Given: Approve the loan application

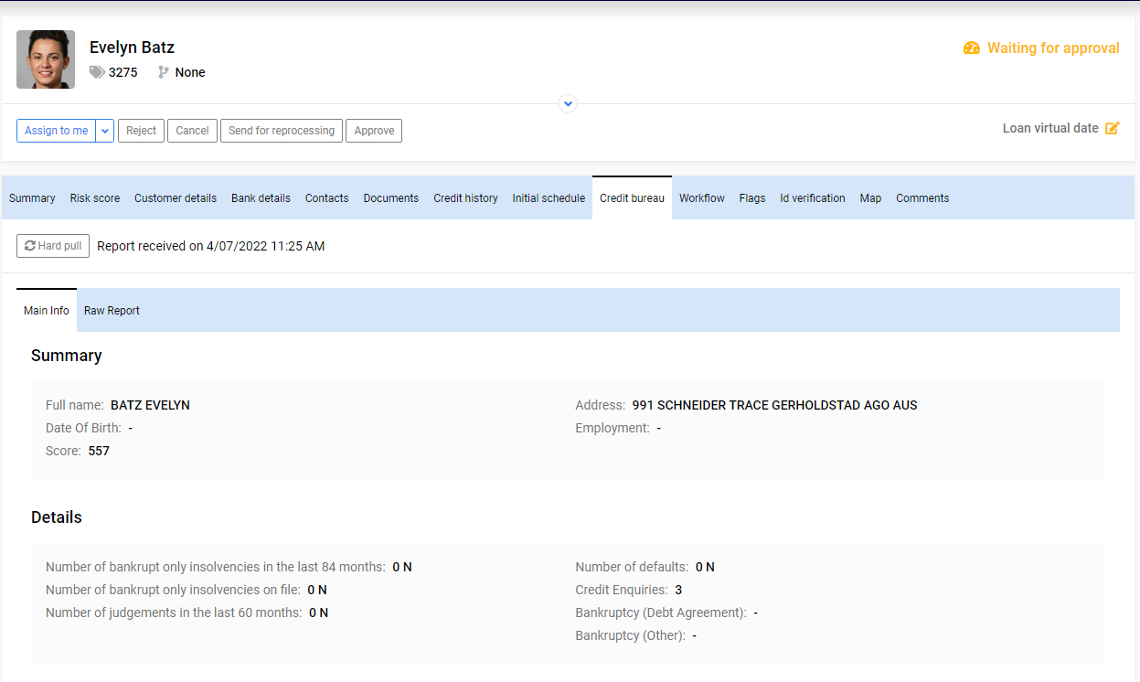Looking at the screenshot, I should pyautogui.click(x=374, y=131).
